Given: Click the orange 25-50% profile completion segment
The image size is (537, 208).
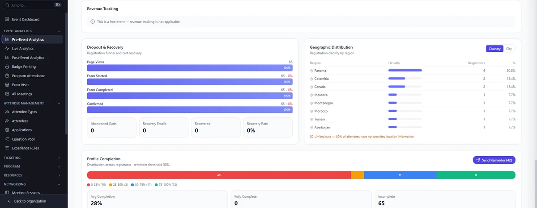Looking at the screenshot, I should tap(357, 175).
